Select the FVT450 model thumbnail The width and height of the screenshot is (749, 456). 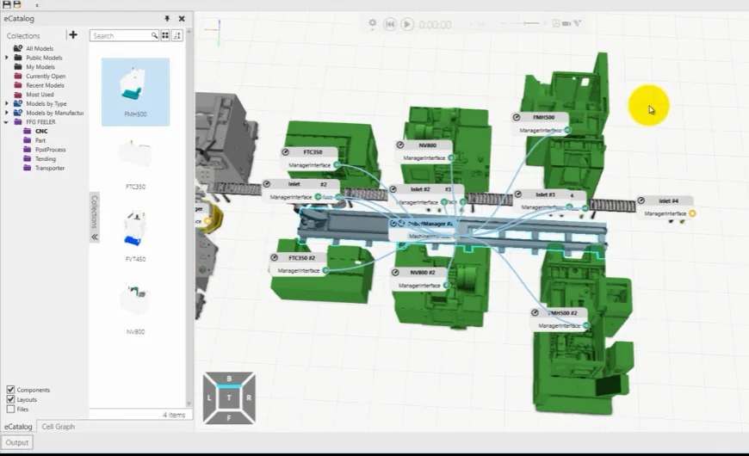tap(135, 236)
